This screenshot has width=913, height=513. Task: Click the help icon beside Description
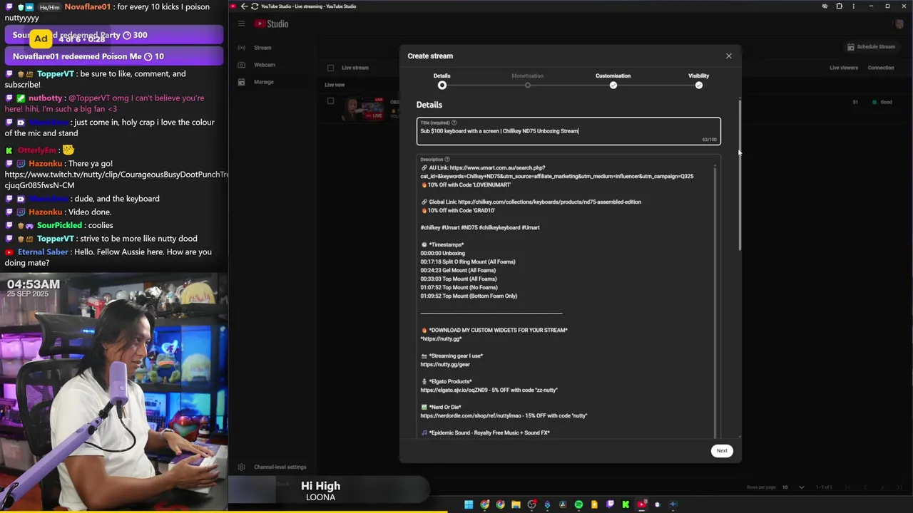447,160
